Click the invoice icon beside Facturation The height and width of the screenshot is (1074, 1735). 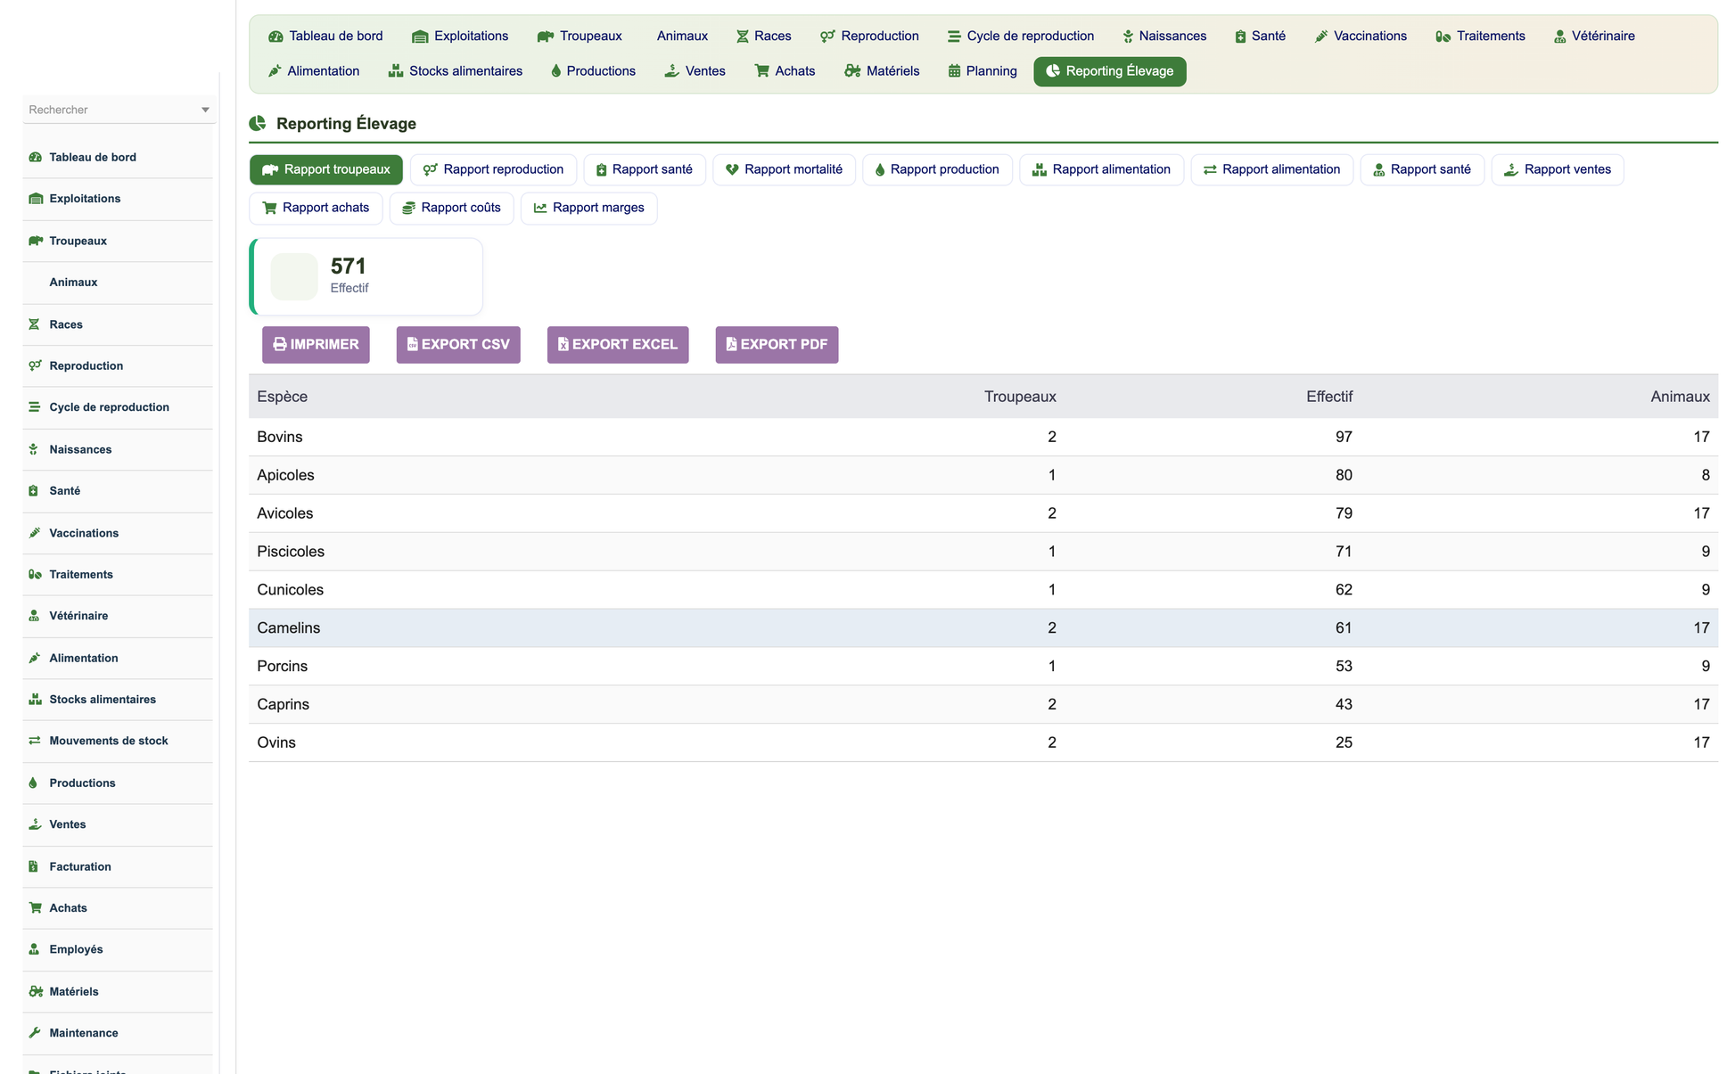(33, 866)
